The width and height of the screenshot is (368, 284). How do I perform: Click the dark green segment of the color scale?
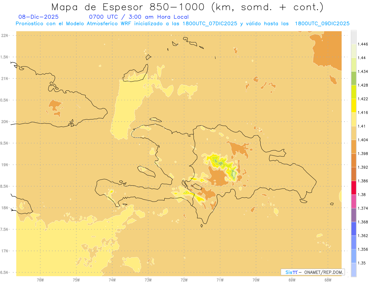[354, 78]
